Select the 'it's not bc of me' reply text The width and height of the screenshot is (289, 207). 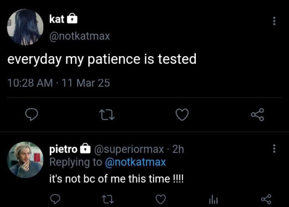[116, 179]
